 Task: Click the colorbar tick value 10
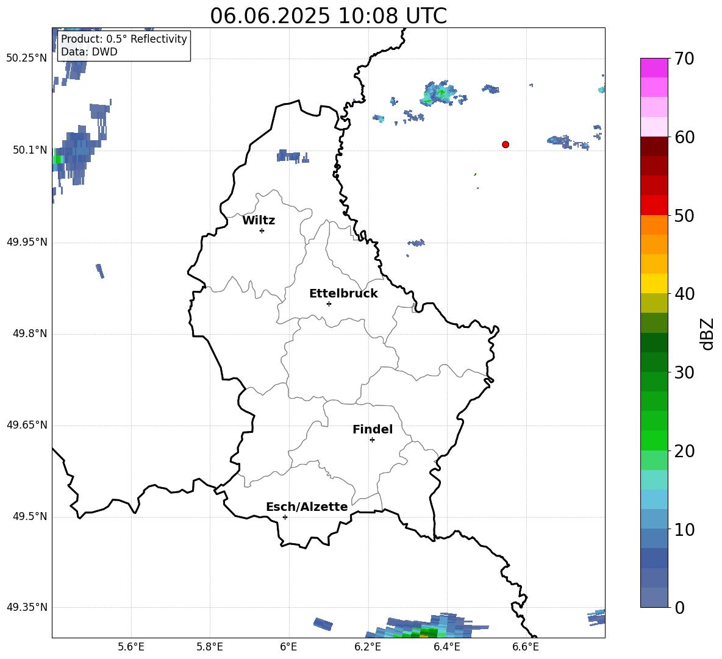(x=684, y=530)
